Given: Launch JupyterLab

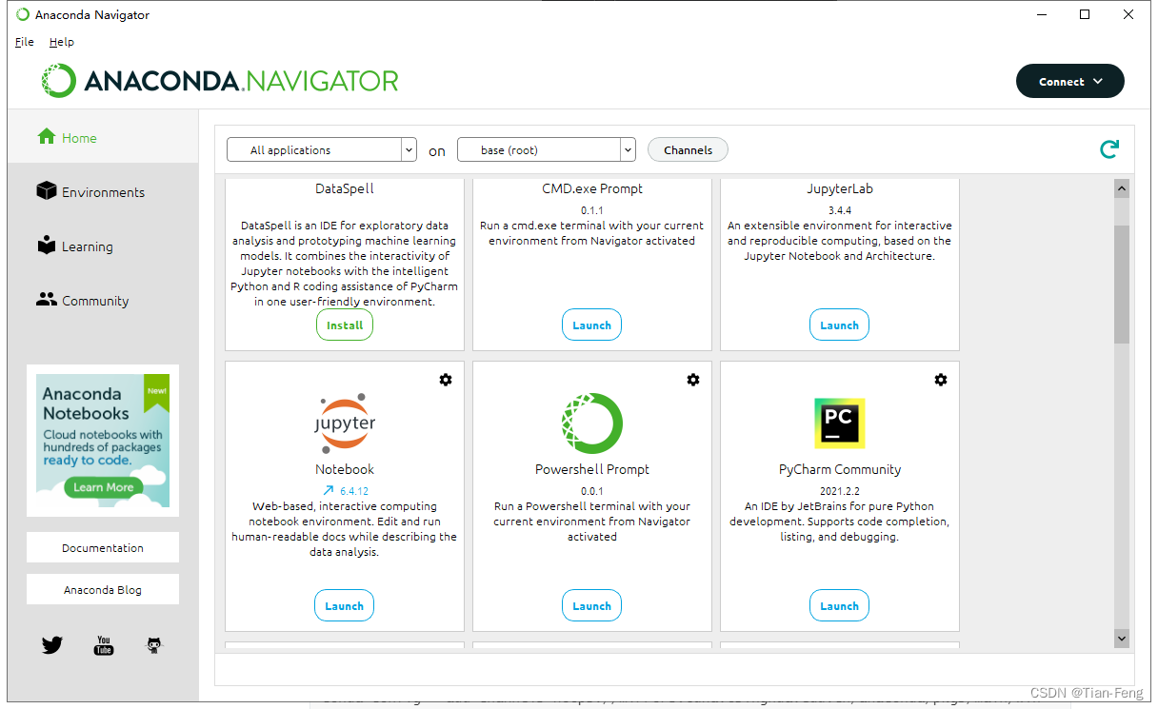Looking at the screenshot, I should click(x=840, y=325).
